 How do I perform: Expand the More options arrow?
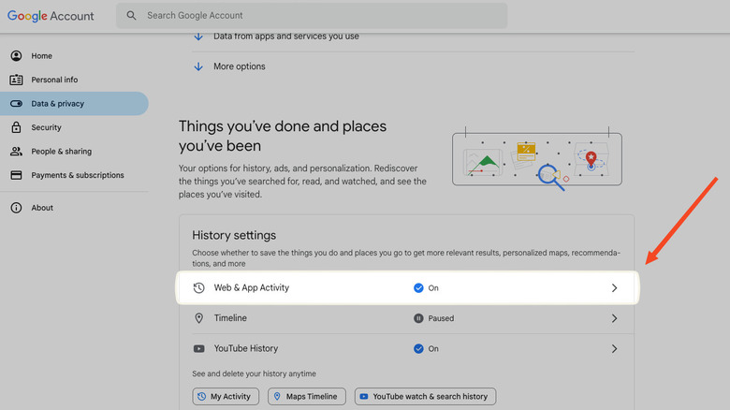point(198,66)
